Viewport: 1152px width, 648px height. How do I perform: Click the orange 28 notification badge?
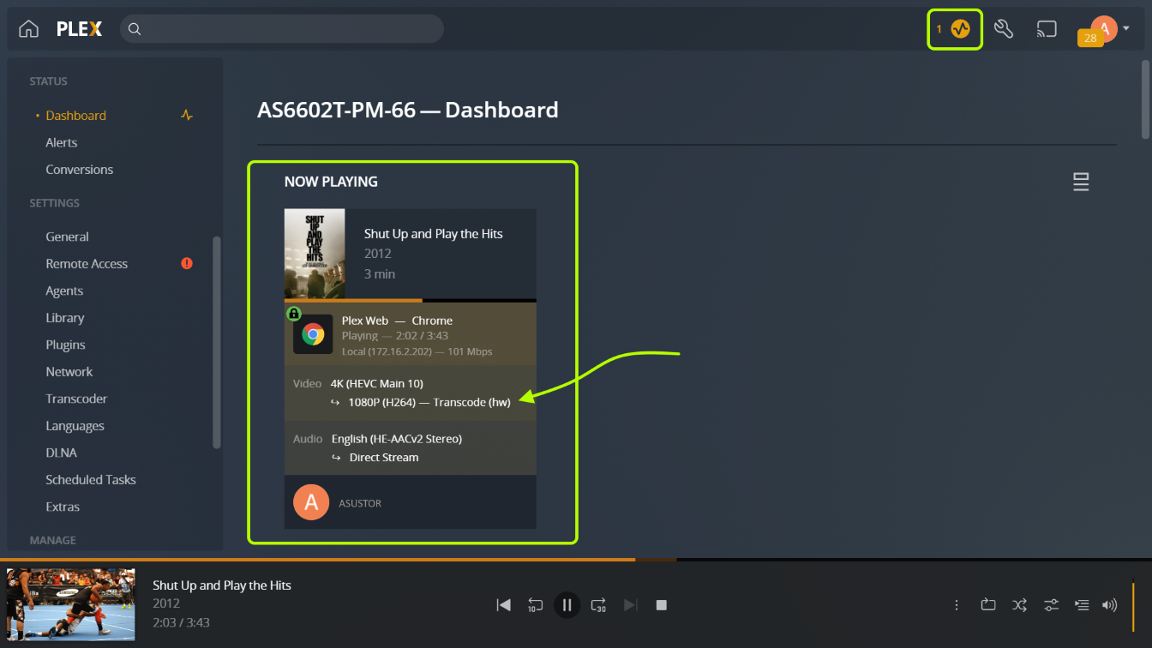click(x=1090, y=39)
